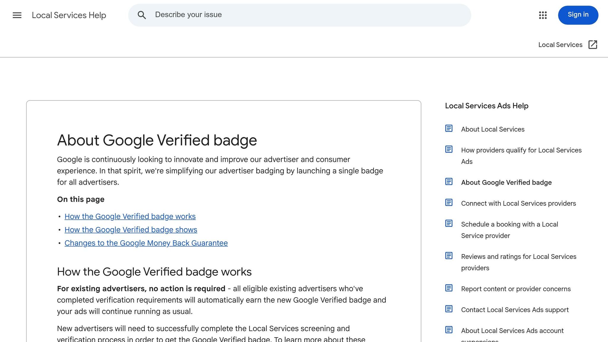Jump to How the Google Verified badge works
Viewport: 608px width, 342px height.
coord(130,216)
